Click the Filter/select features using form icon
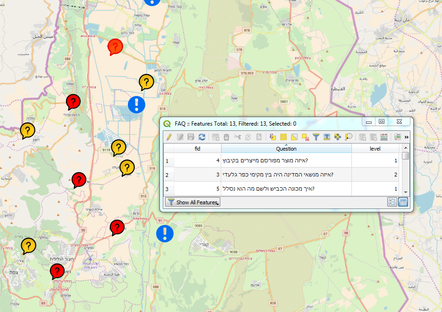Viewport: 442px width, 312px height. tap(316, 137)
